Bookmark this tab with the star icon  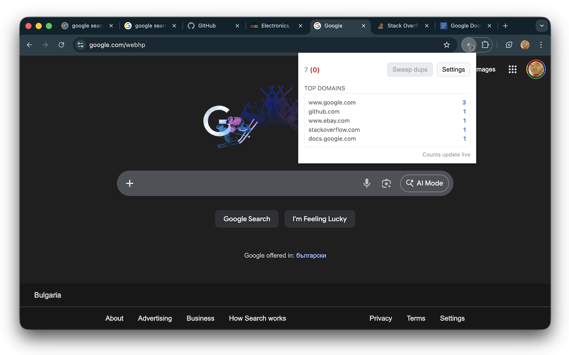447,45
